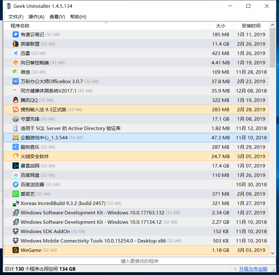This screenshot has height=275, width=279.
Task: Sort by the 程序名称 column header
Action: click(106, 26)
